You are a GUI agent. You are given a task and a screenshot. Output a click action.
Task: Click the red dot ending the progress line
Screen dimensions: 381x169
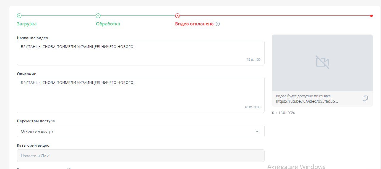(371, 16)
